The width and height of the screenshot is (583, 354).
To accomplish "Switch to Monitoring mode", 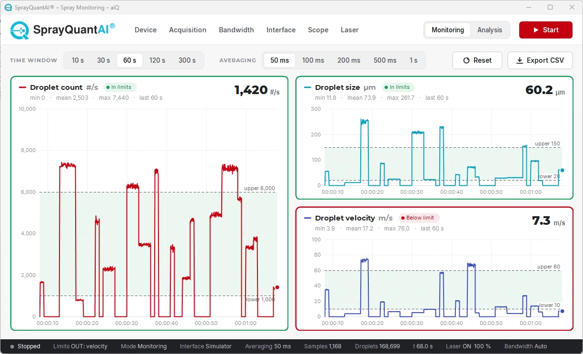I will (448, 30).
